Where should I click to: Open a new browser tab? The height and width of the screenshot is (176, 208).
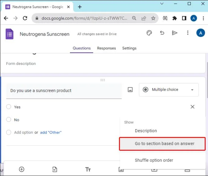[80, 7]
